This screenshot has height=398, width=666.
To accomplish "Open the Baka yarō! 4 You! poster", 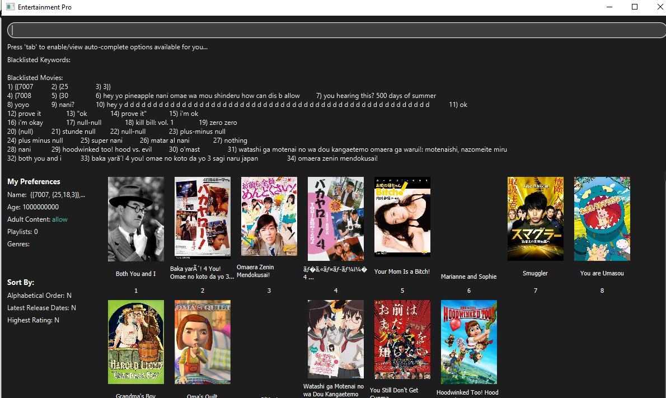I will click(203, 218).
